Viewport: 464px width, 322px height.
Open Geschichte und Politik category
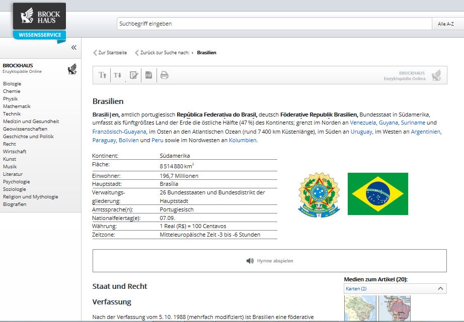click(28, 137)
